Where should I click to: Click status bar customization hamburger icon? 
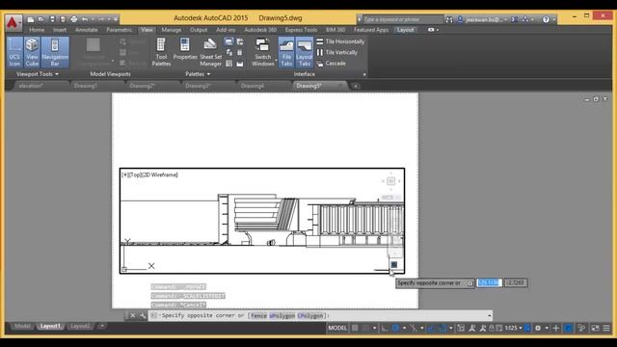606,328
